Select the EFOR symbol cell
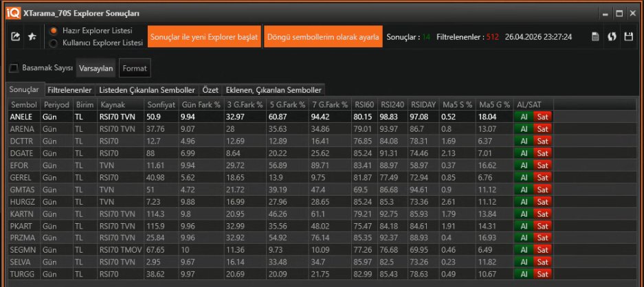Screen dimensions: 644x287 coord(24,165)
